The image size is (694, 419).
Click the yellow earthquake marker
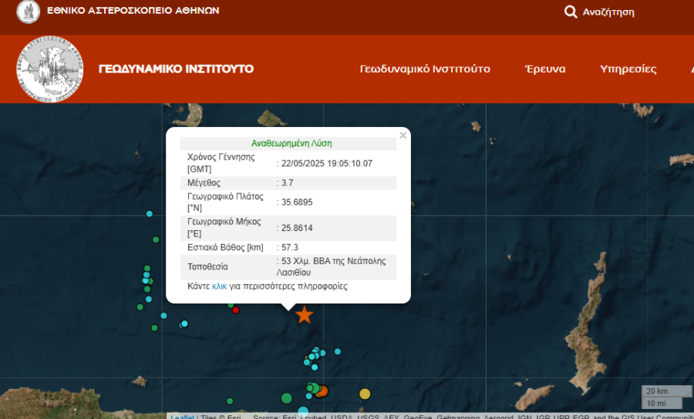[x=365, y=394]
